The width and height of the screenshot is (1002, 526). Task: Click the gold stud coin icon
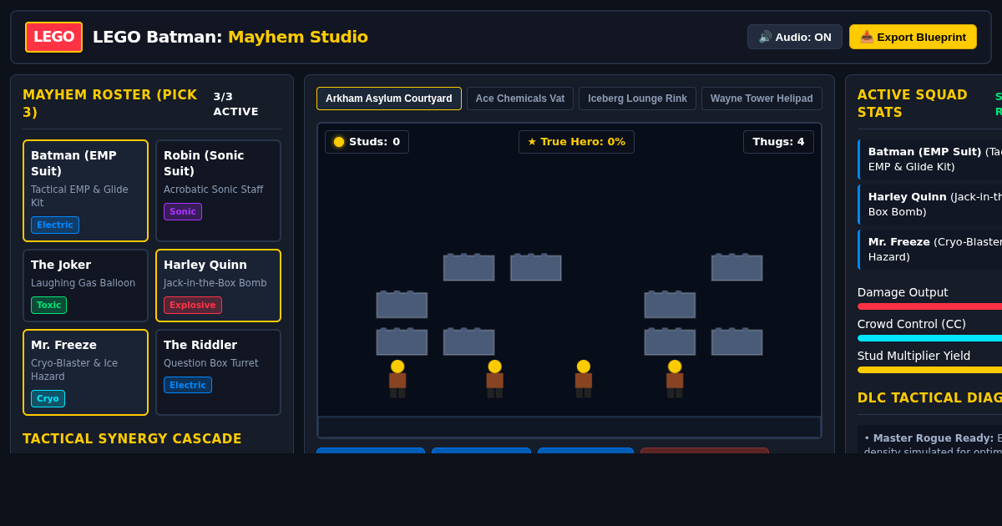coord(339,142)
